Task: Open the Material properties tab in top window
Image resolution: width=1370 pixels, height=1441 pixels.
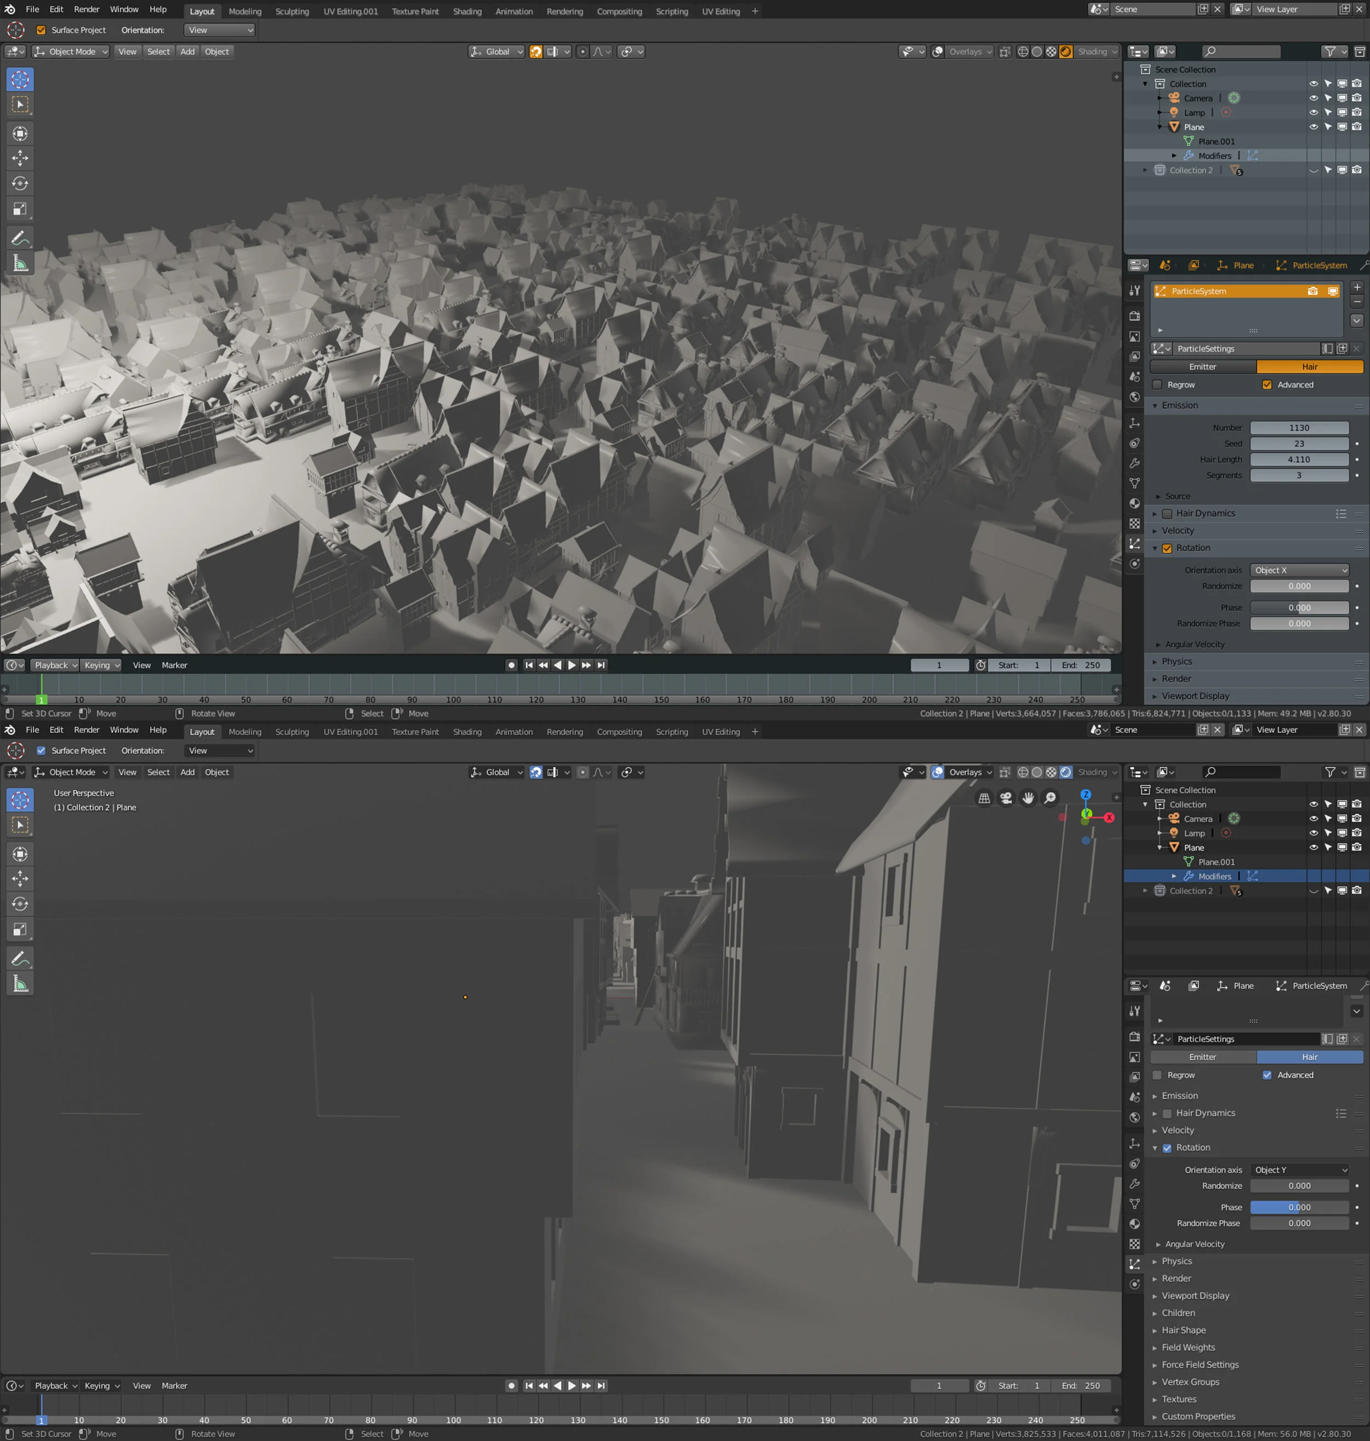Action: (1134, 503)
